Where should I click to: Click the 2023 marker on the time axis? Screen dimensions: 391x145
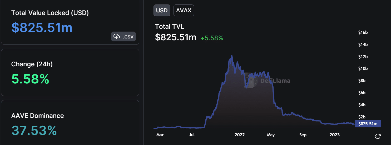click(x=334, y=135)
